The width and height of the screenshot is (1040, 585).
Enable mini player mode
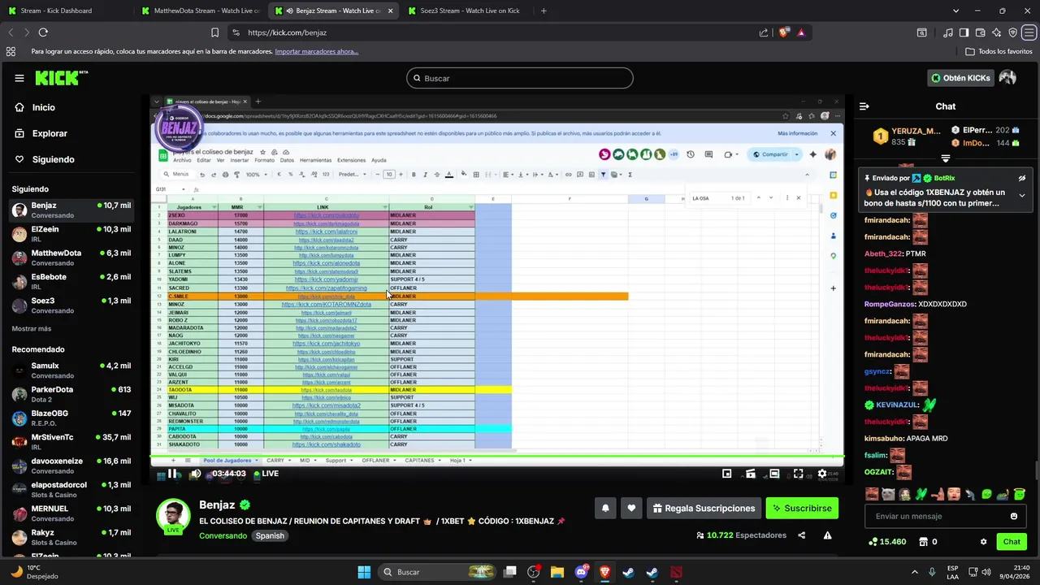tap(727, 474)
